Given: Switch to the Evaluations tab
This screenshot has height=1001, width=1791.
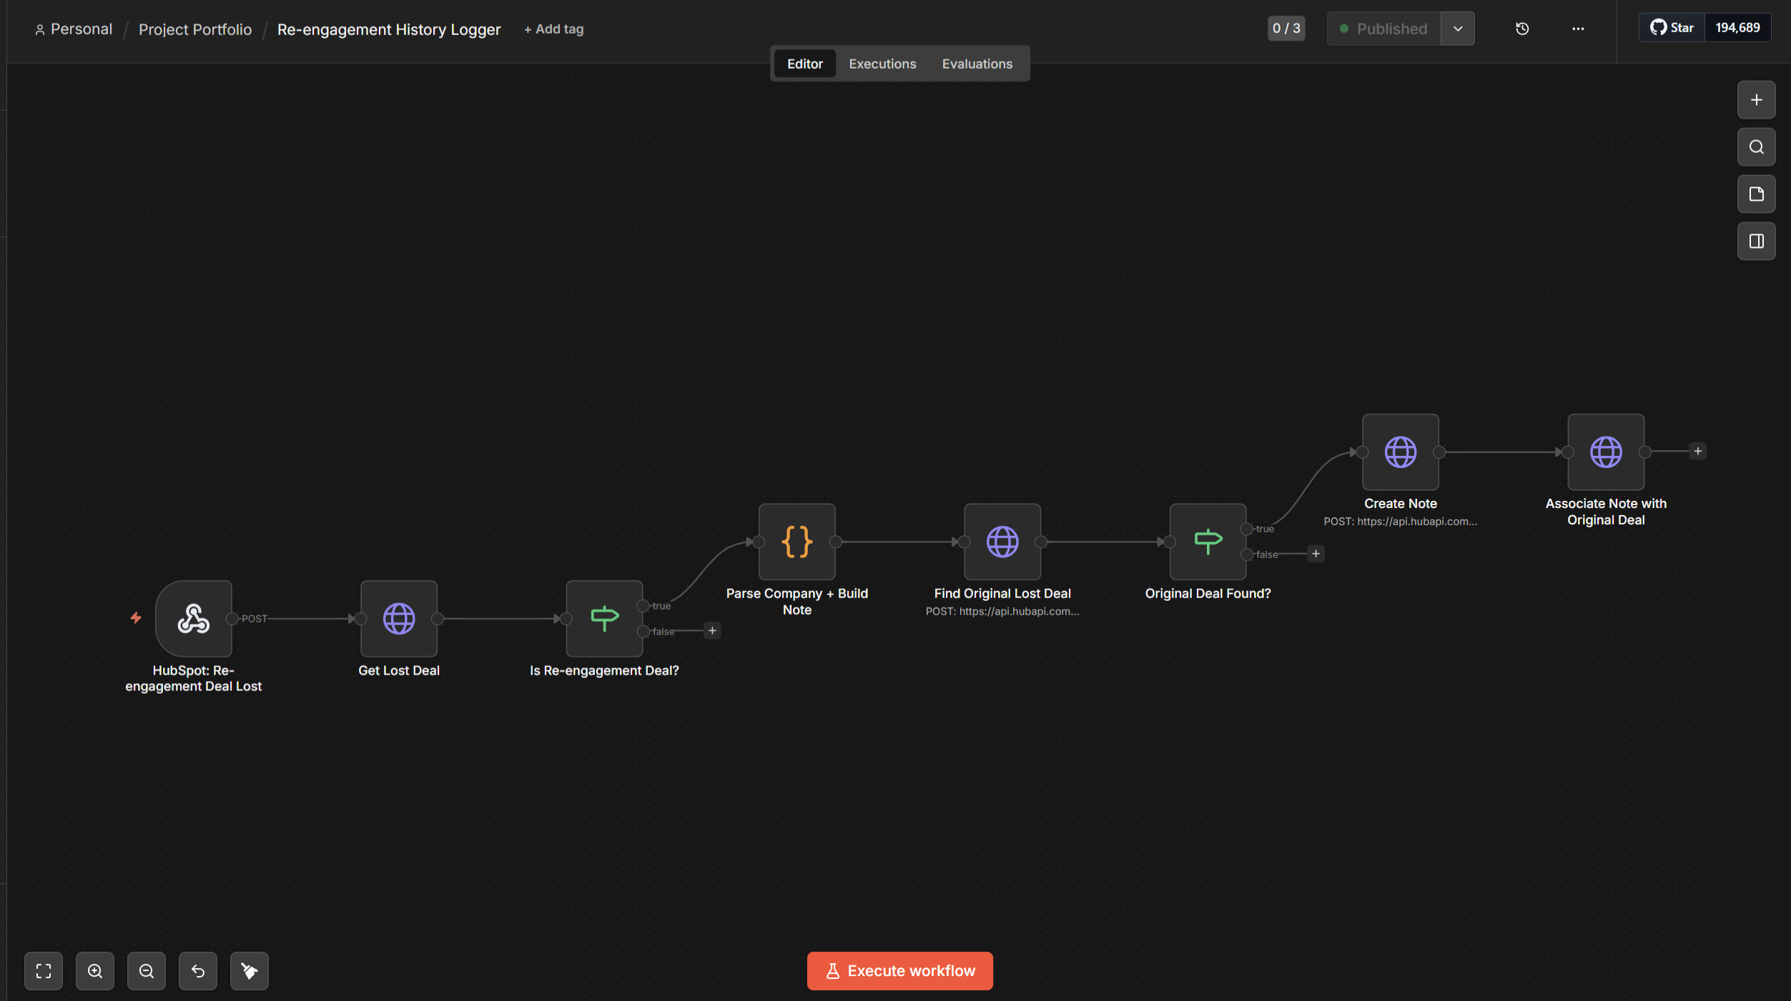Looking at the screenshot, I should [x=977, y=64].
